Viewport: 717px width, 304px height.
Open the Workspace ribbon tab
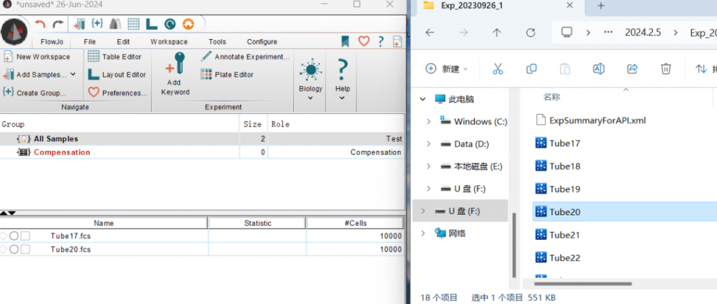tap(169, 42)
